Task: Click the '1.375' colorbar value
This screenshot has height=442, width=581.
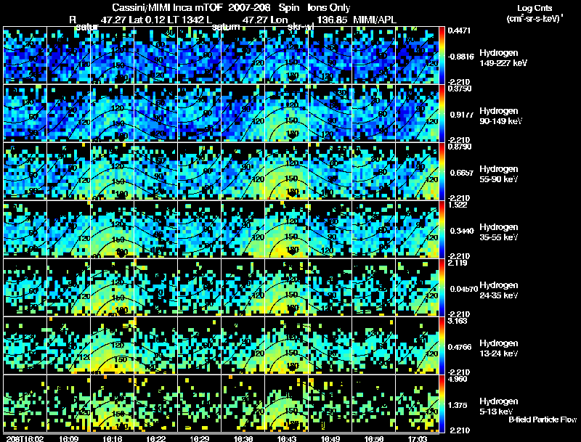Action: [x=459, y=406]
